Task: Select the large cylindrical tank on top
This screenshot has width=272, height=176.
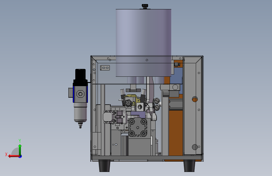Action: [143, 43]
